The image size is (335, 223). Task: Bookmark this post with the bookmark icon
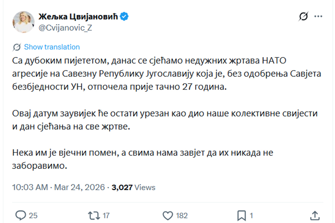point(241,215)
